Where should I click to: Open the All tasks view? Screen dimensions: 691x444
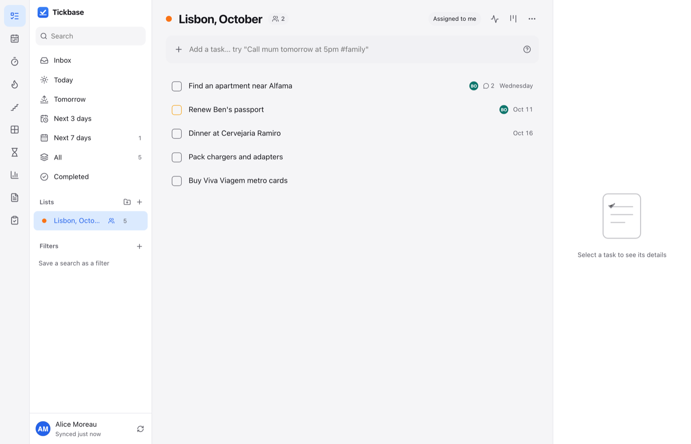(91, 157)
